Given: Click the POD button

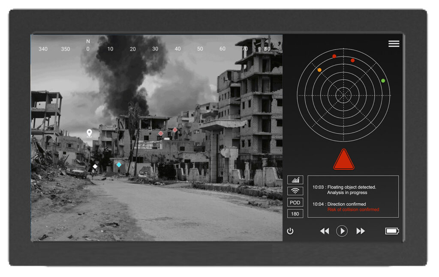Looking at the screenshot, I should point(295,202).
